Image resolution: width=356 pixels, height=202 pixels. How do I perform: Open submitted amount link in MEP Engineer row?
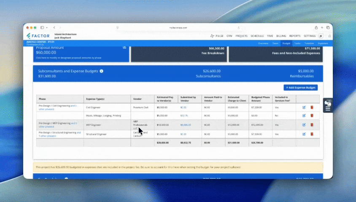tap(186, 125)
